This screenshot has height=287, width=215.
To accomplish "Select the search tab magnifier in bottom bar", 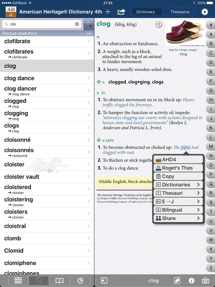I will pyautogui.click(x=39, y=280).
